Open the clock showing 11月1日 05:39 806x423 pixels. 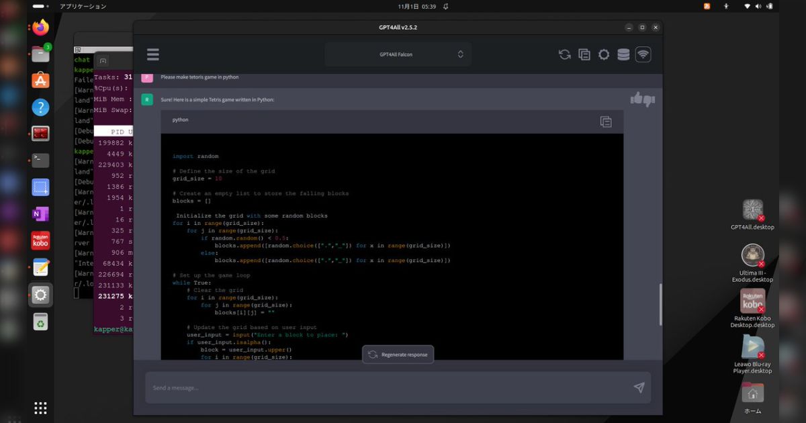[416, 6]
